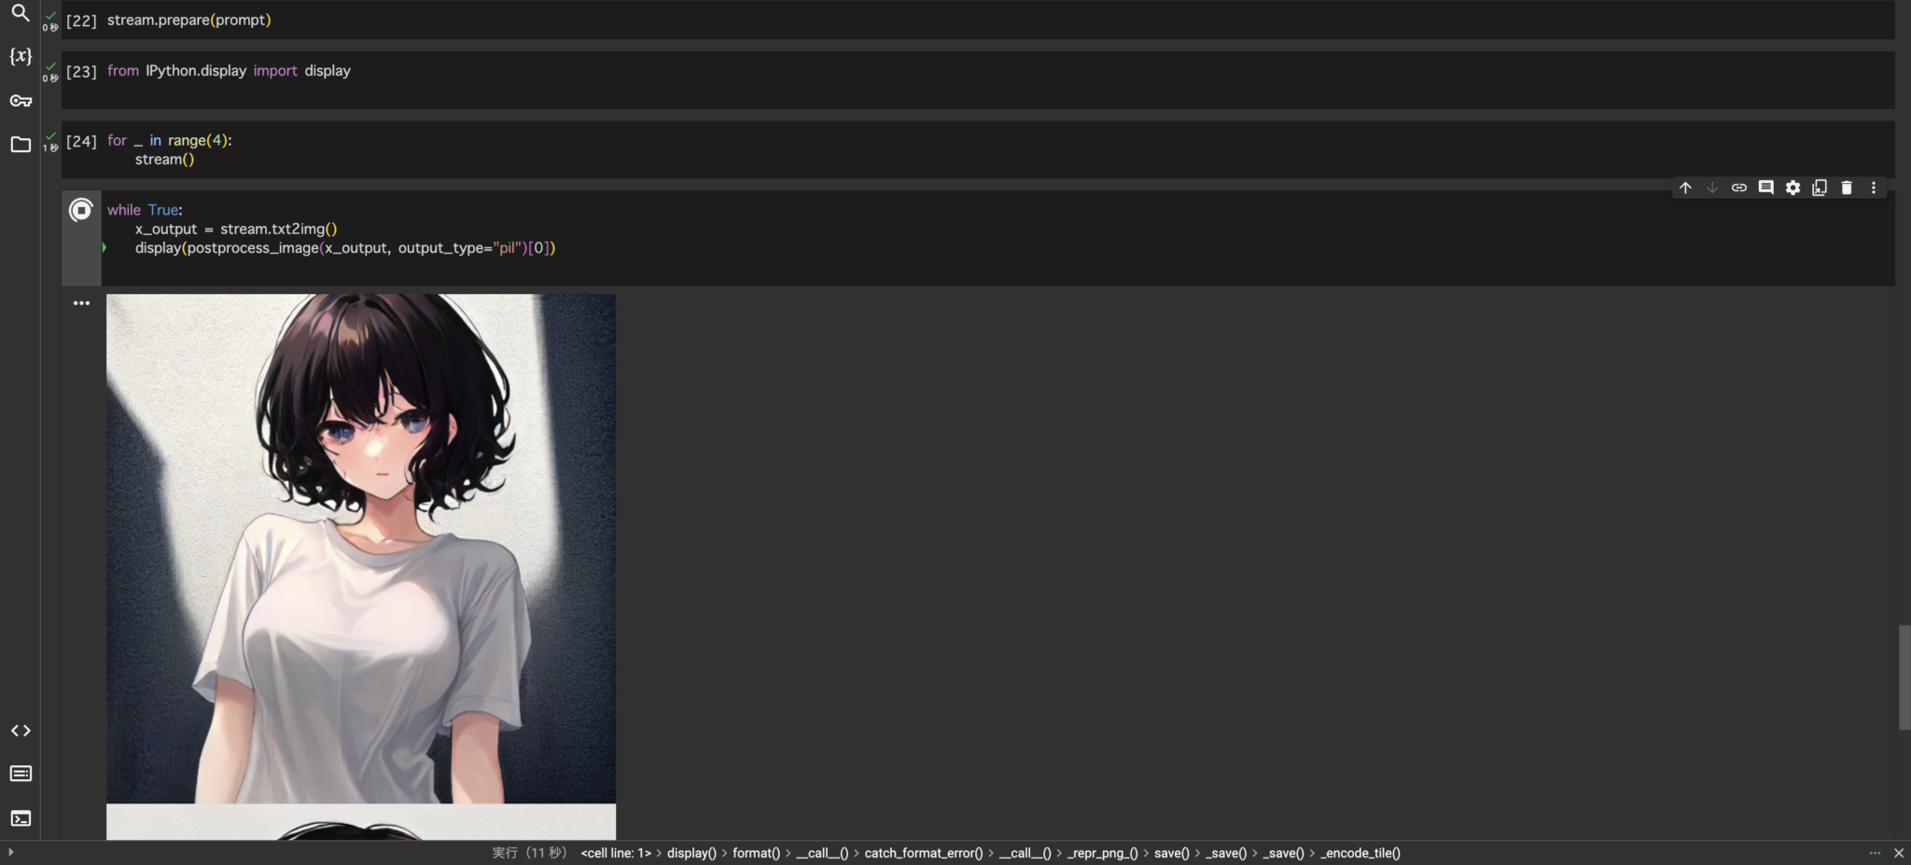Viewport: 1911px width, 865px height.
Task: Open the code snippets panel
Action: pyautogui.click(x=20, y=731)
